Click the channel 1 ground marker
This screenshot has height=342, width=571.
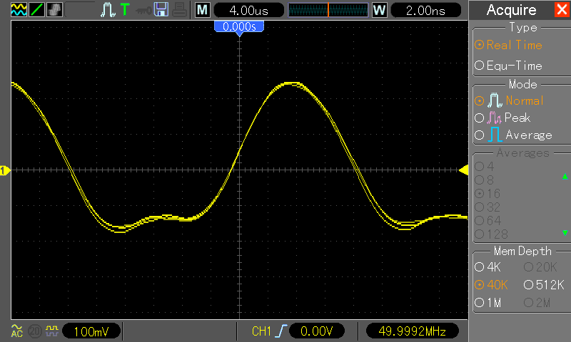5,170
